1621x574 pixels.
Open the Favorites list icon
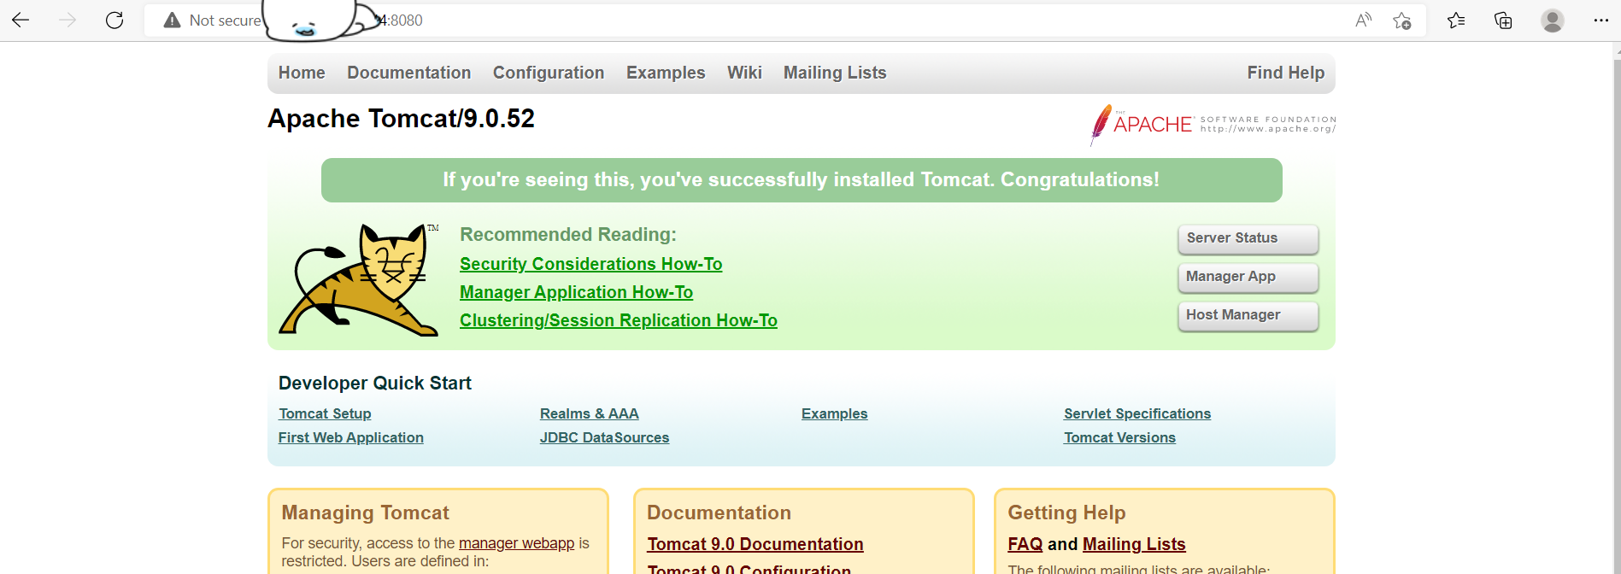coord(1456,20)
